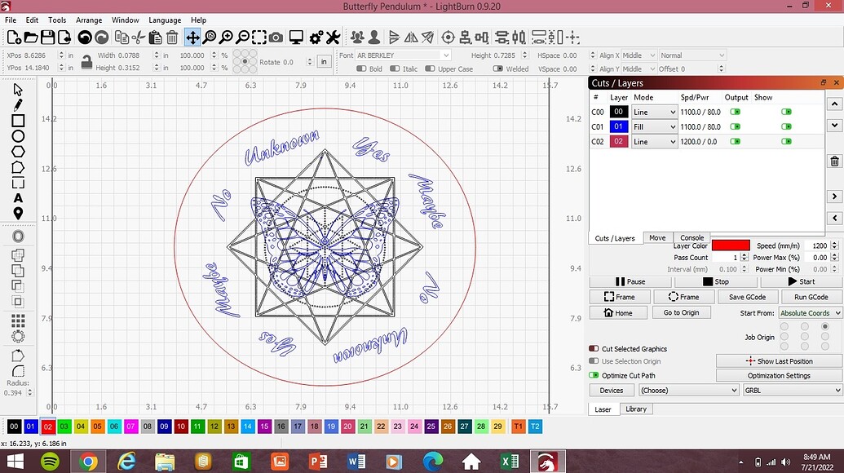Open the camera capture tool
This screenshot has height=473, width=844.
click(x=276, y=38)
